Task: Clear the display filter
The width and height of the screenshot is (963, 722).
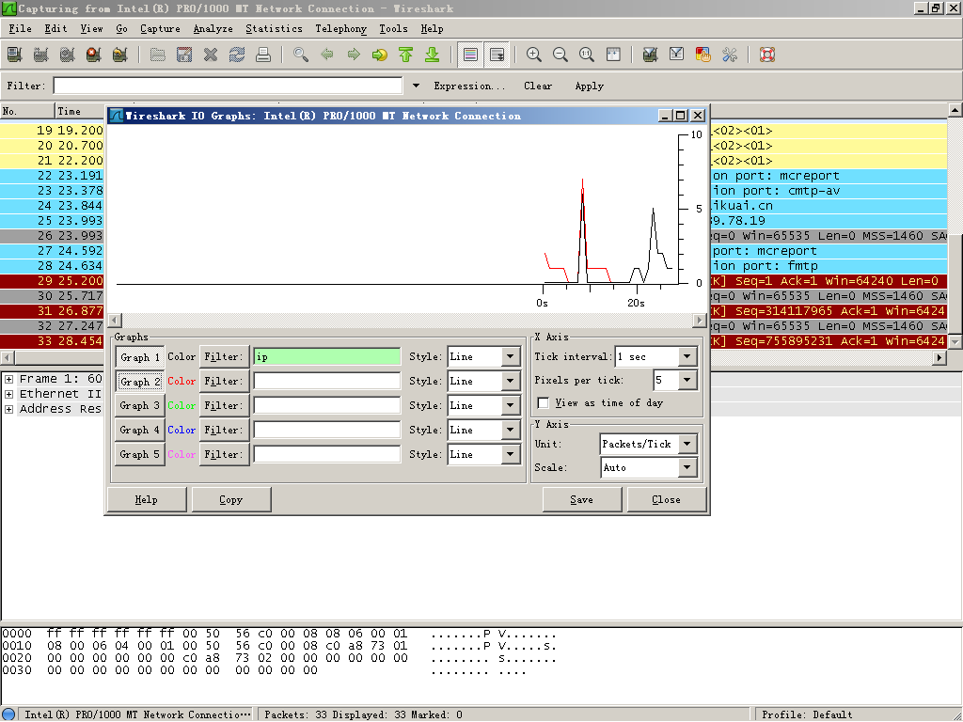Action: (x=538, y=86)
